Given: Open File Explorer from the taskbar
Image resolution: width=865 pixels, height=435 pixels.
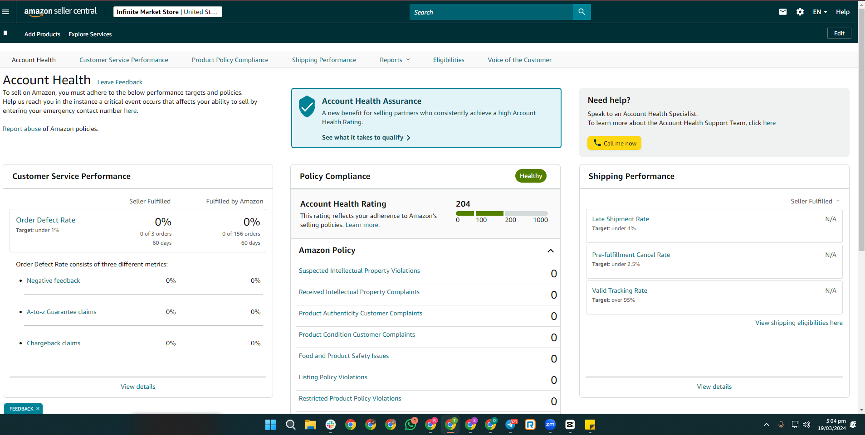Looking at the screenshot, I should point(311,425).
